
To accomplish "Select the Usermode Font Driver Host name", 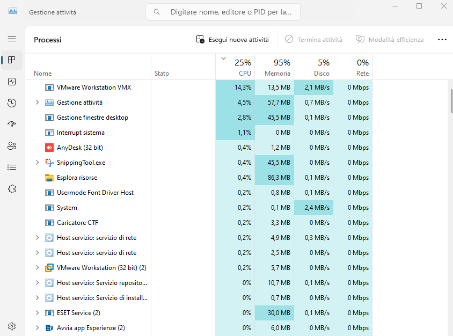I will pos(96,193).
